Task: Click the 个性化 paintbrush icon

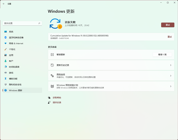Action: (x=5, y=49)
